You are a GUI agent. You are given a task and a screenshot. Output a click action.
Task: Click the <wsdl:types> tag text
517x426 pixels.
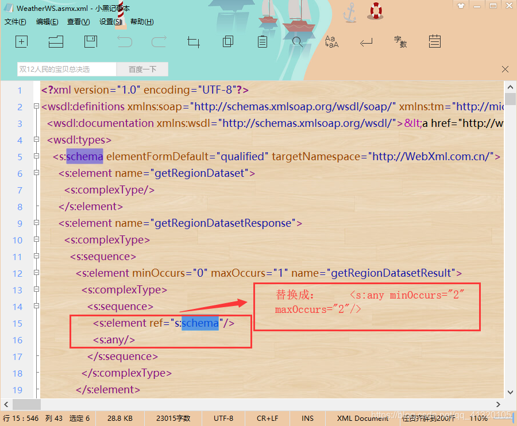[x=79, y=140]
